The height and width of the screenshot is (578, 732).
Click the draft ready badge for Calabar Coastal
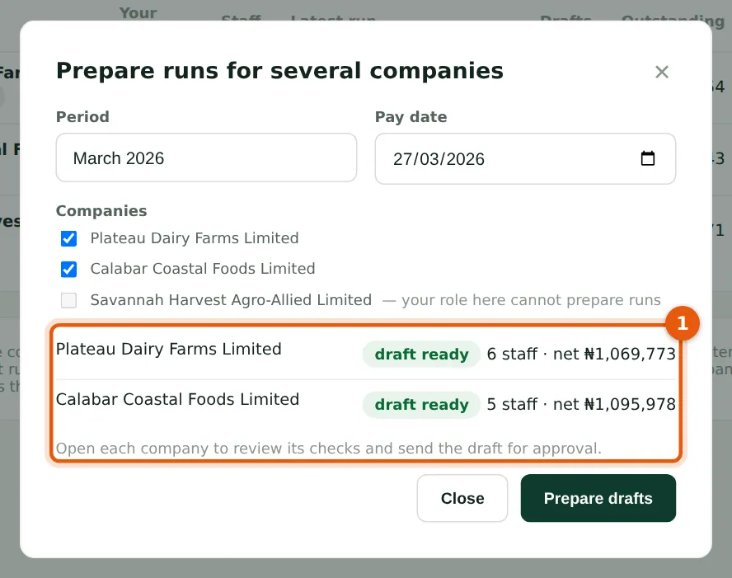[421, 404]
